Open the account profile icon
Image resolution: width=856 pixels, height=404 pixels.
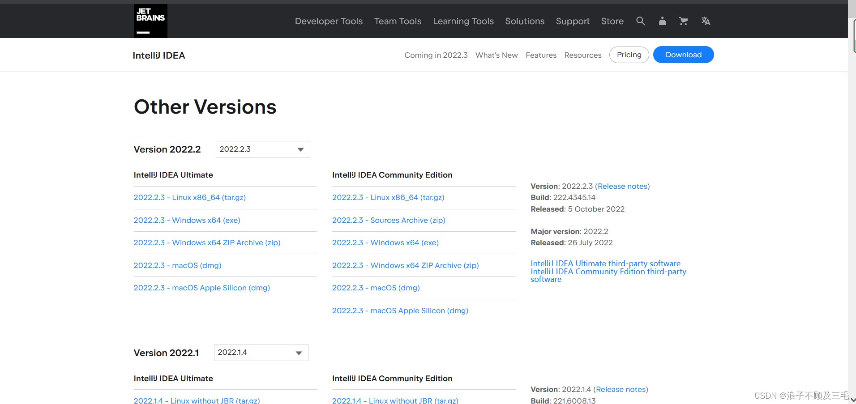coord(662,21)
